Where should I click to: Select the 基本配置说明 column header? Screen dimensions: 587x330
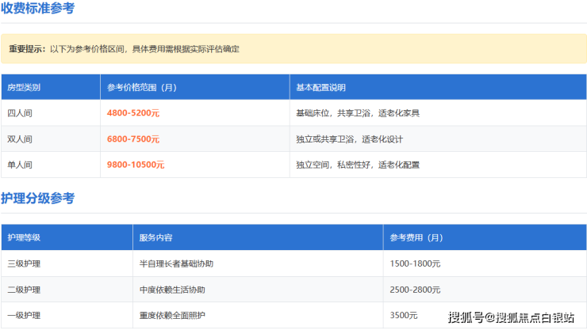[320, 87]
